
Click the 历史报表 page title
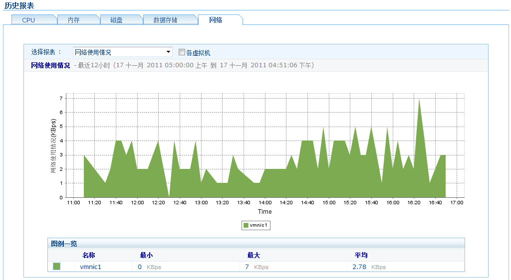tap(19, 5)
